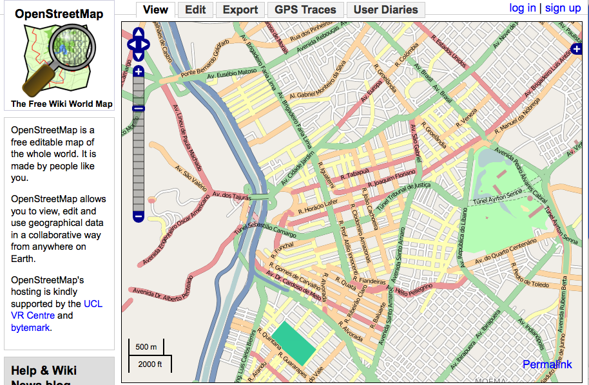Screen dimensions: 589x385
Task: Click the log in link
Action: 522,8
